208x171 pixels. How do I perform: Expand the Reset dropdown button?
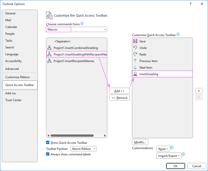(x=163, y=149)
